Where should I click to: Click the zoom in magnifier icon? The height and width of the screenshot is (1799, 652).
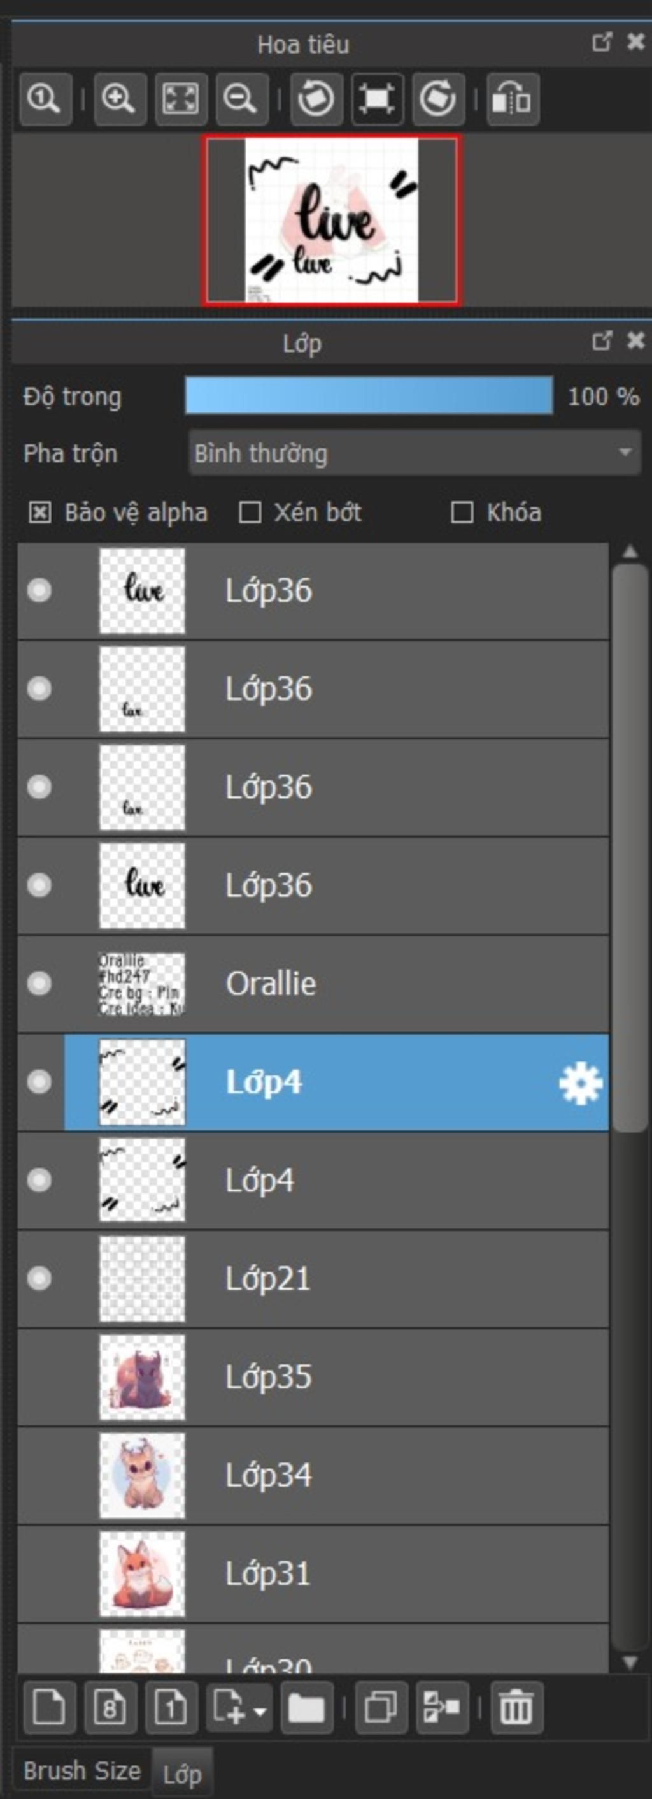tap(120, 98)
